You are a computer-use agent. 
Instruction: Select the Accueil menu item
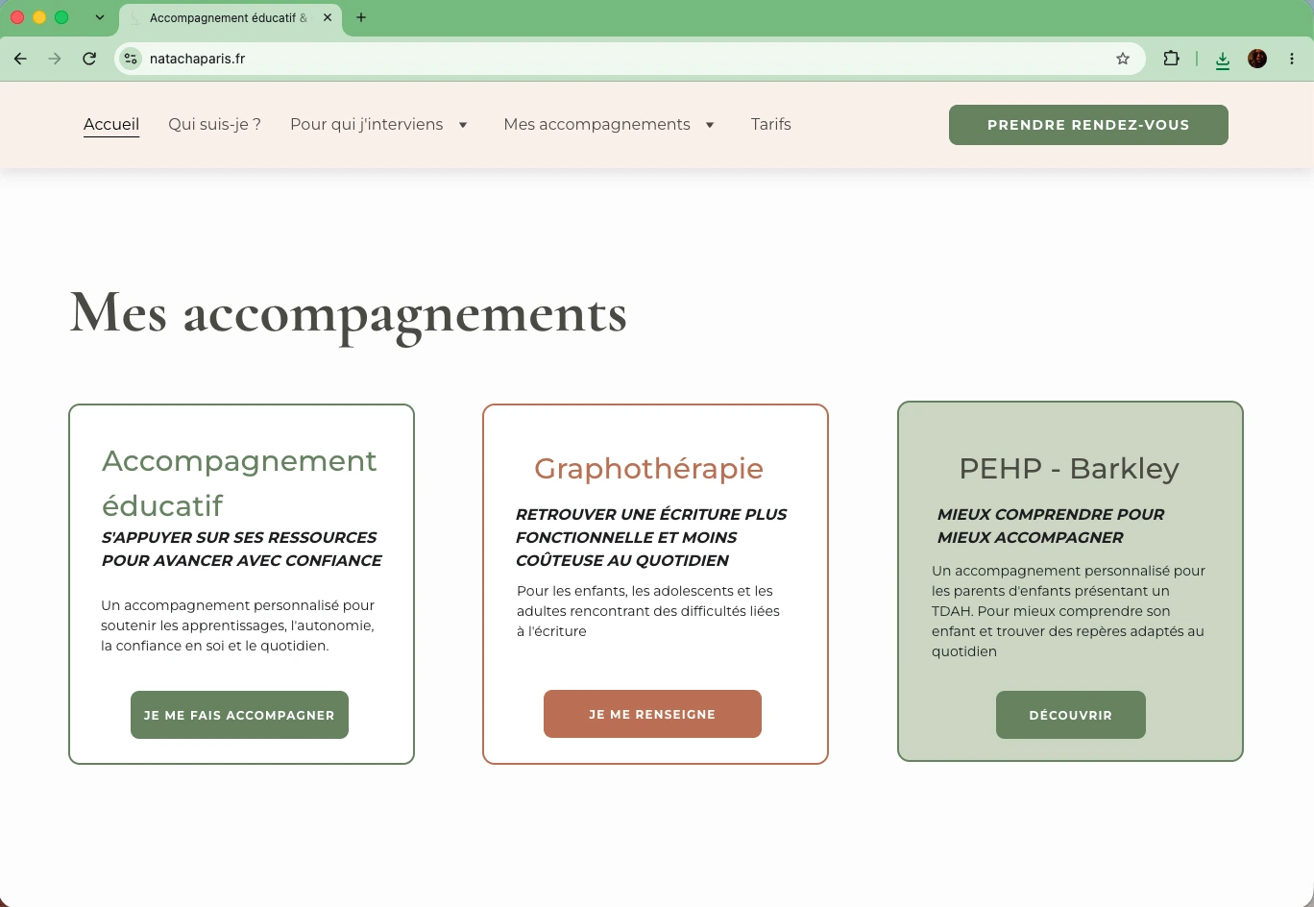click(x=111, y=124)
